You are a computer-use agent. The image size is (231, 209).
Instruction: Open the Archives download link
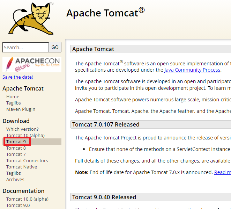point(15,180)
